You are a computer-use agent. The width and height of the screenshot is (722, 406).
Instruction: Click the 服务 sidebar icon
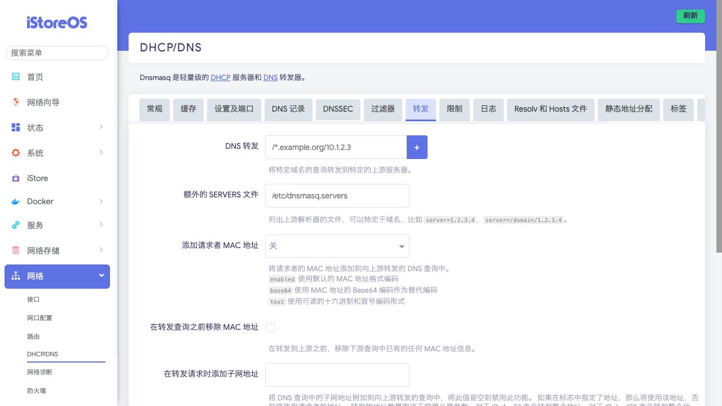(x=16, y=225)
